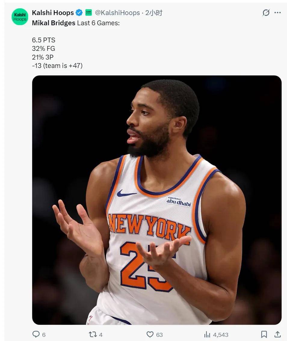Open the @KalshiHoops handle link
This screenshot has height=341, width=287.
(x=117, y=13)
